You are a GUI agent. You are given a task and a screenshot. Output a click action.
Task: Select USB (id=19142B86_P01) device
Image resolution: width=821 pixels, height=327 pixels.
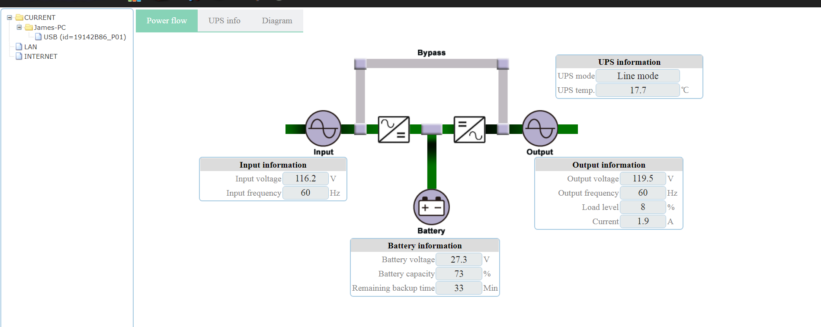tap(85, 37)
